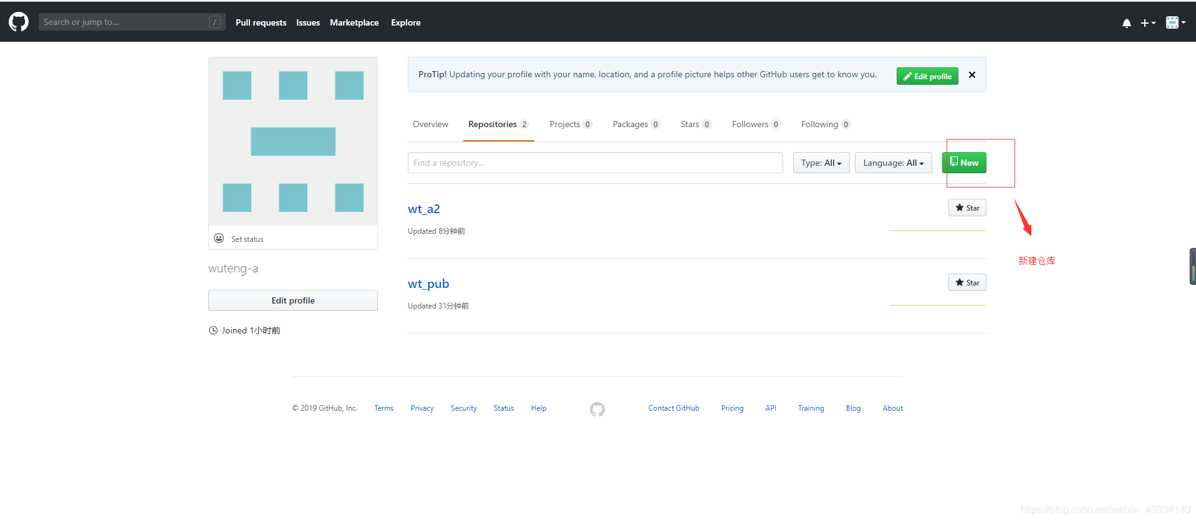Click the GitHub Octocat logo in header
Viewport: 1196px width, 521px height.
[x=19, y=22]
